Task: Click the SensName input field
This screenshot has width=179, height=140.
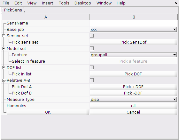Action: tap(133, 23)
